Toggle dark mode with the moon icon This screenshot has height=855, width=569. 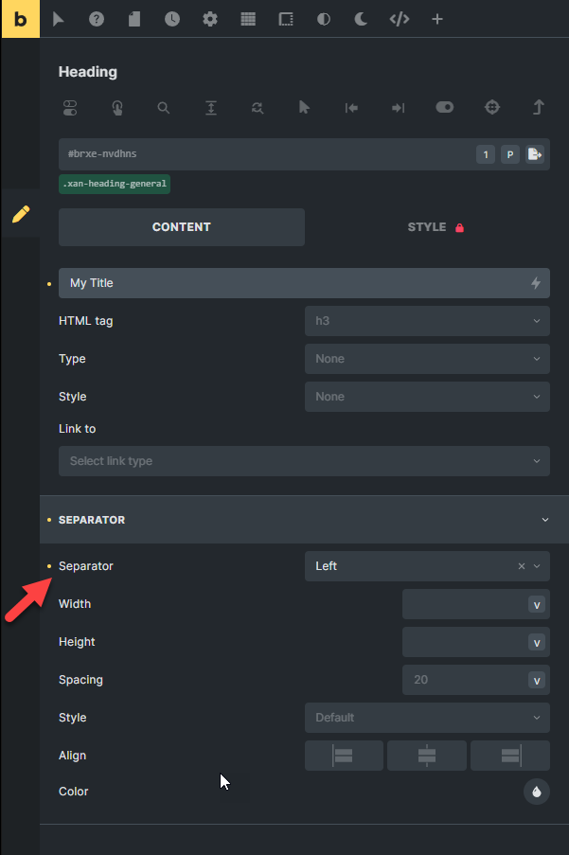click(361, 19)
